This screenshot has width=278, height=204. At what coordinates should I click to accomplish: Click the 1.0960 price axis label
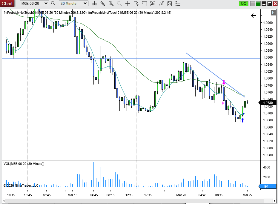click(268, 23)
